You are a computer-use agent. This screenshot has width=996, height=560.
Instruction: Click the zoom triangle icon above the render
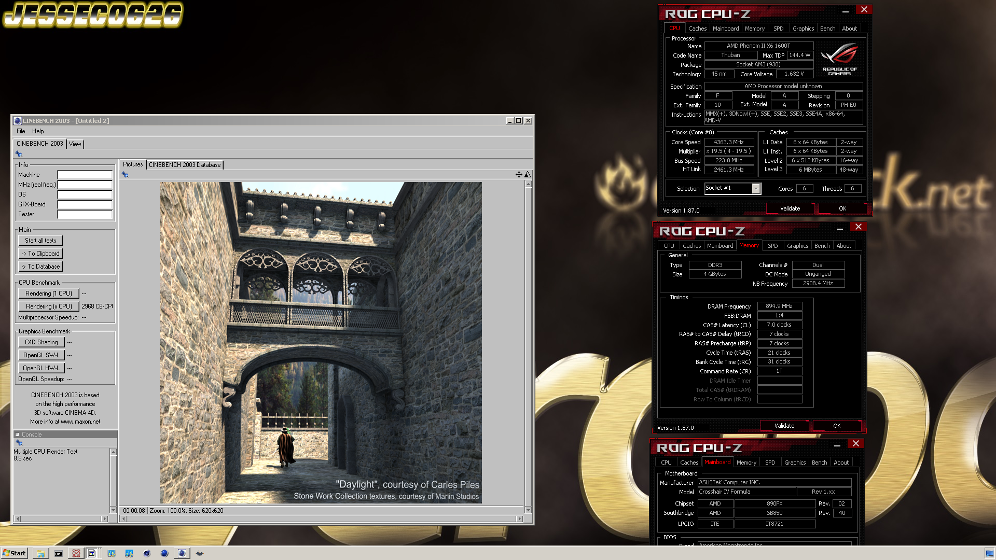point(528,175)
